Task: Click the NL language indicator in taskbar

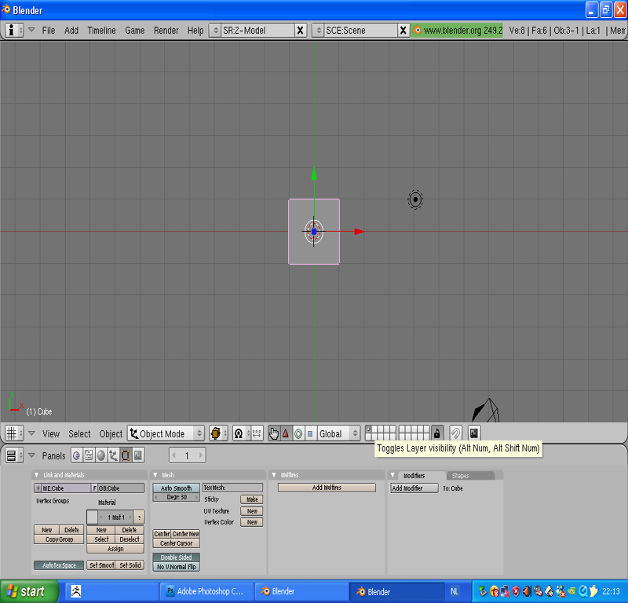Action: pyautogui.click(x=455, y=591)
